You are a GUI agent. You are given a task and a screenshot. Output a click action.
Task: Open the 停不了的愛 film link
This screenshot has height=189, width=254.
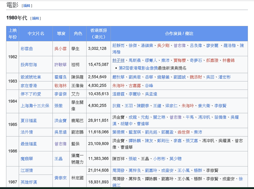[31, 94]
